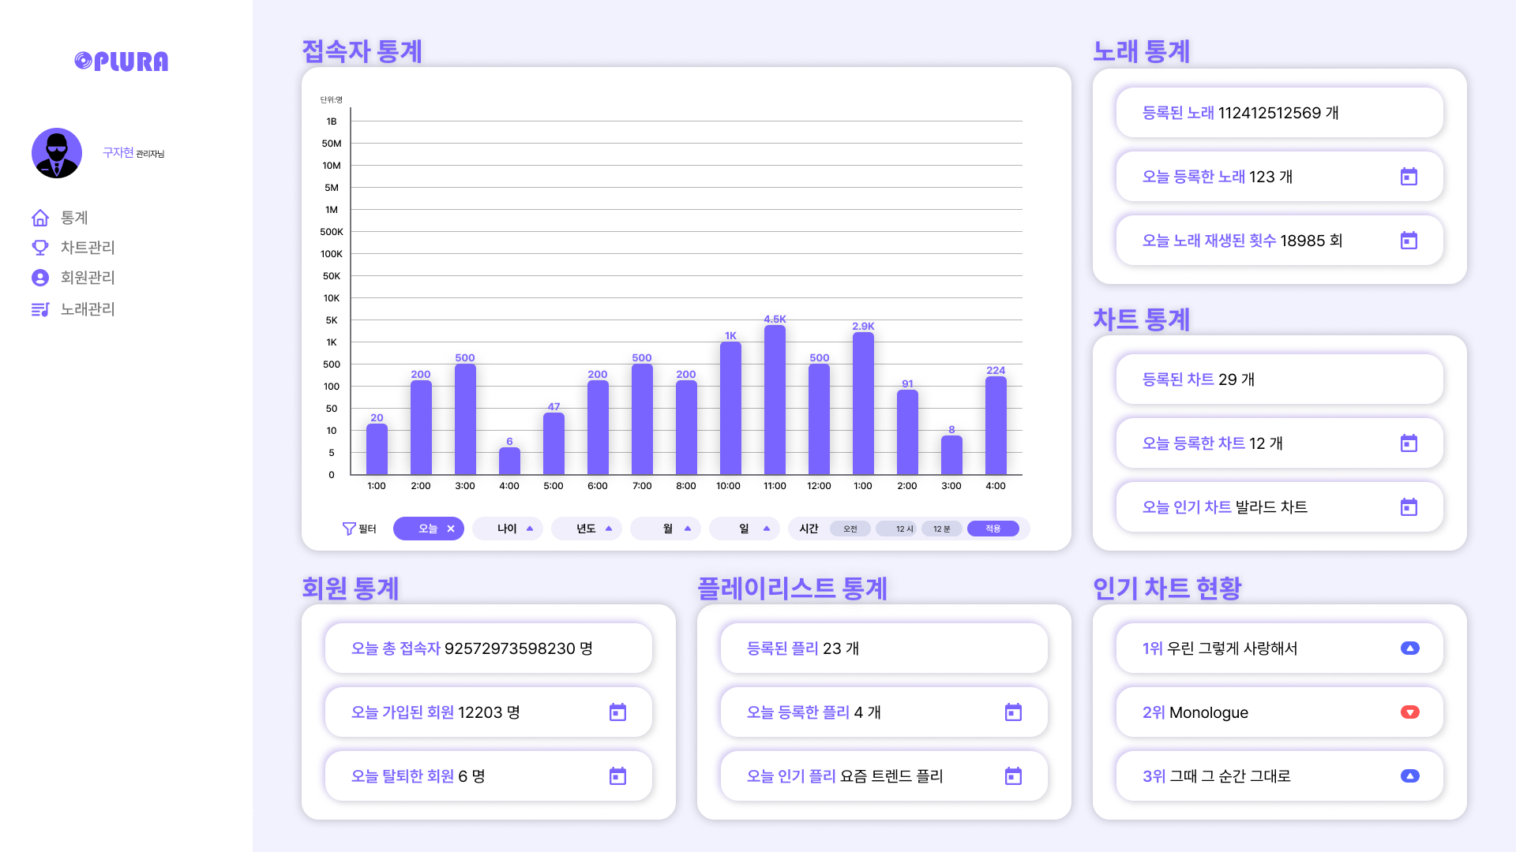Open the 통계 menu item

tap(74, 218)
